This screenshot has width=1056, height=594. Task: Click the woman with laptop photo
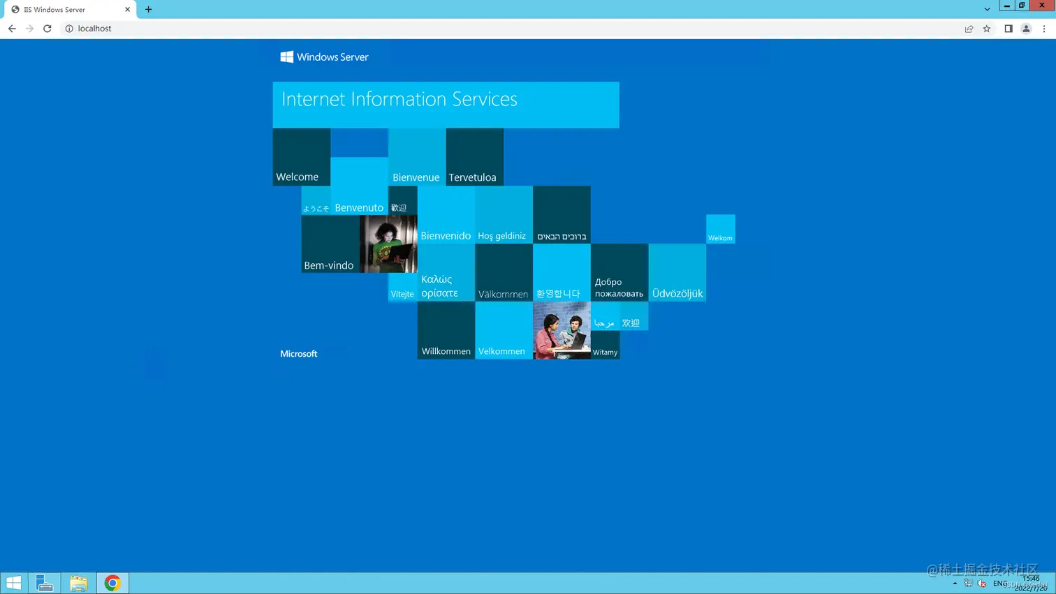click(388, 244)
